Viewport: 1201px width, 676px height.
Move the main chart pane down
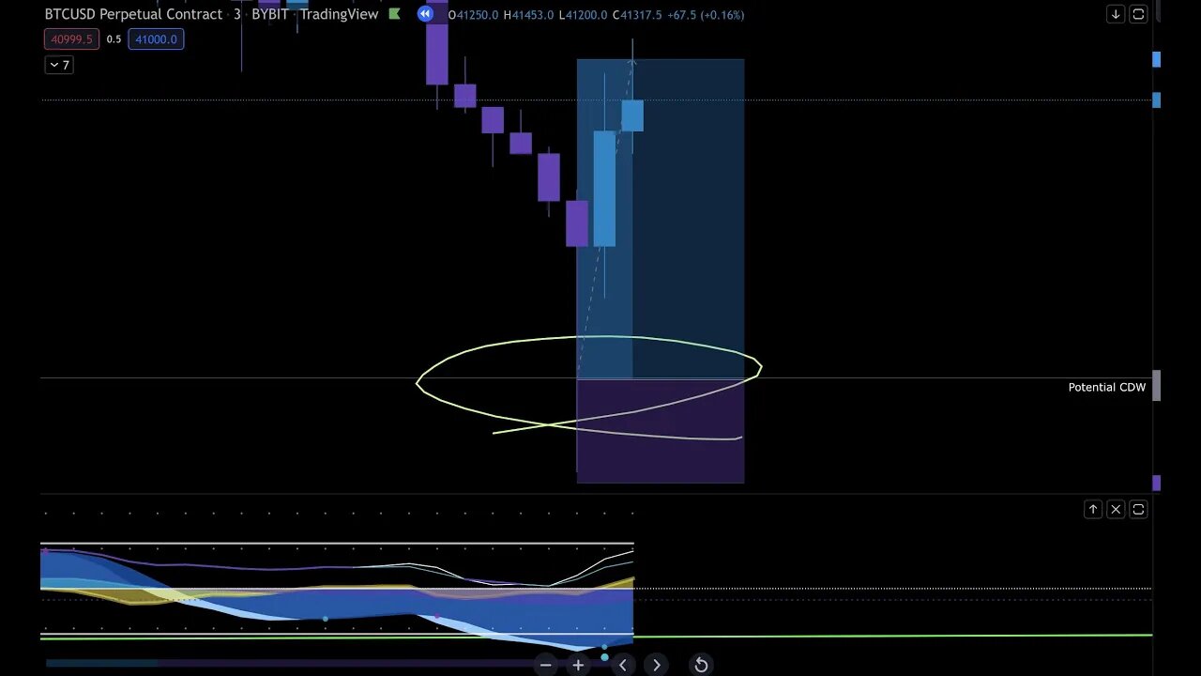point(1115,14)
